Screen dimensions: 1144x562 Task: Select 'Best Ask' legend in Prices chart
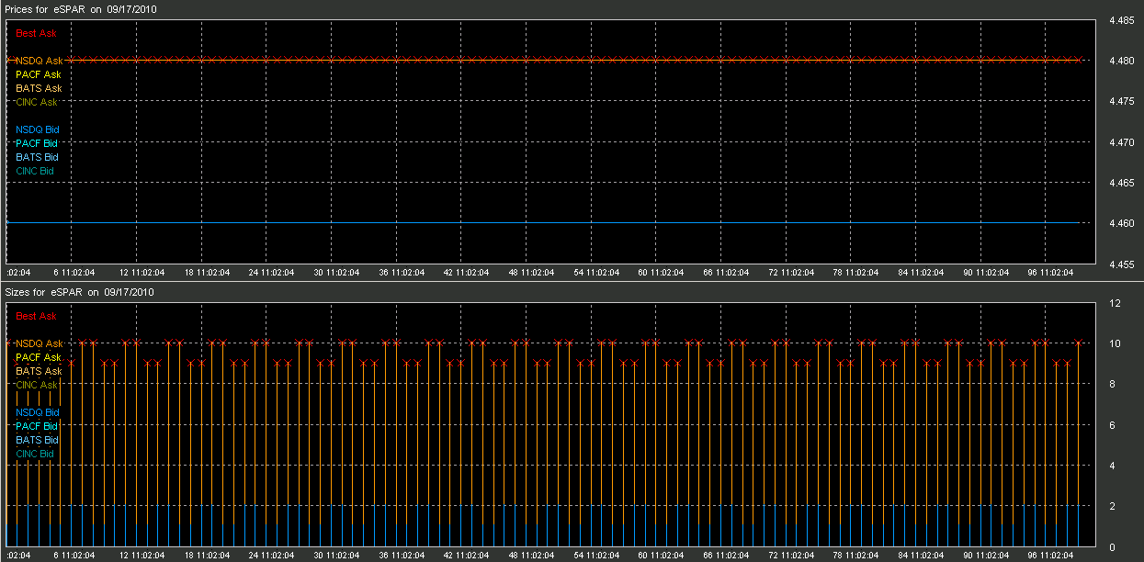(x=36, y=33)
